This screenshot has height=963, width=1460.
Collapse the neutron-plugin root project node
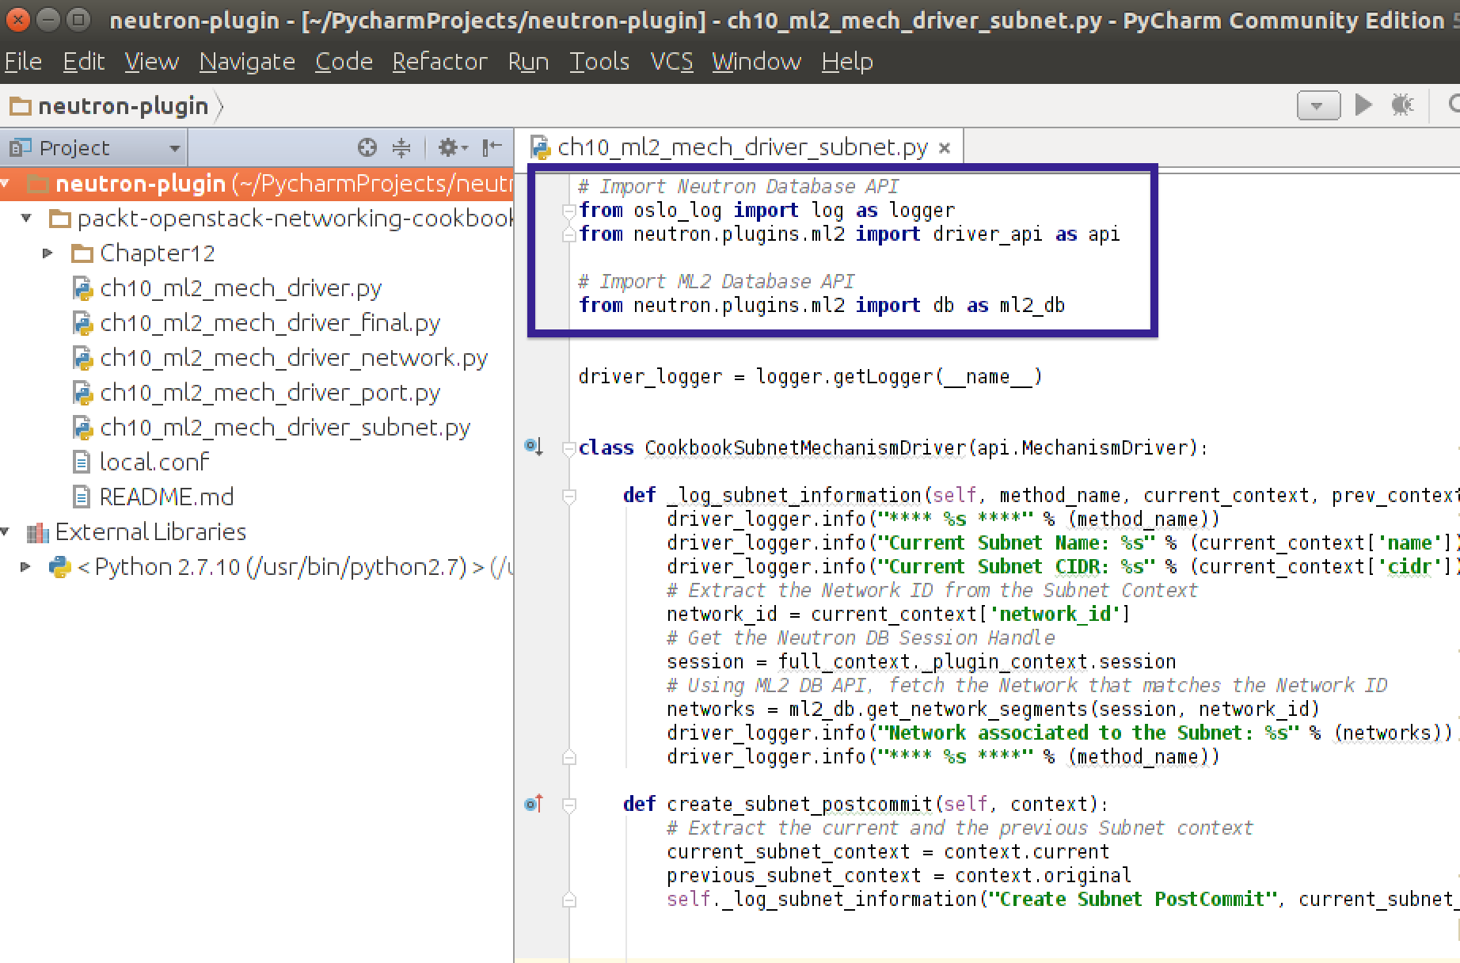[x=6, y=184]
